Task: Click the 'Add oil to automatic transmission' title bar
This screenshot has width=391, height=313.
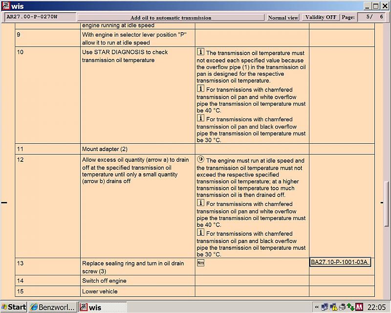Action: pos(171,18)
